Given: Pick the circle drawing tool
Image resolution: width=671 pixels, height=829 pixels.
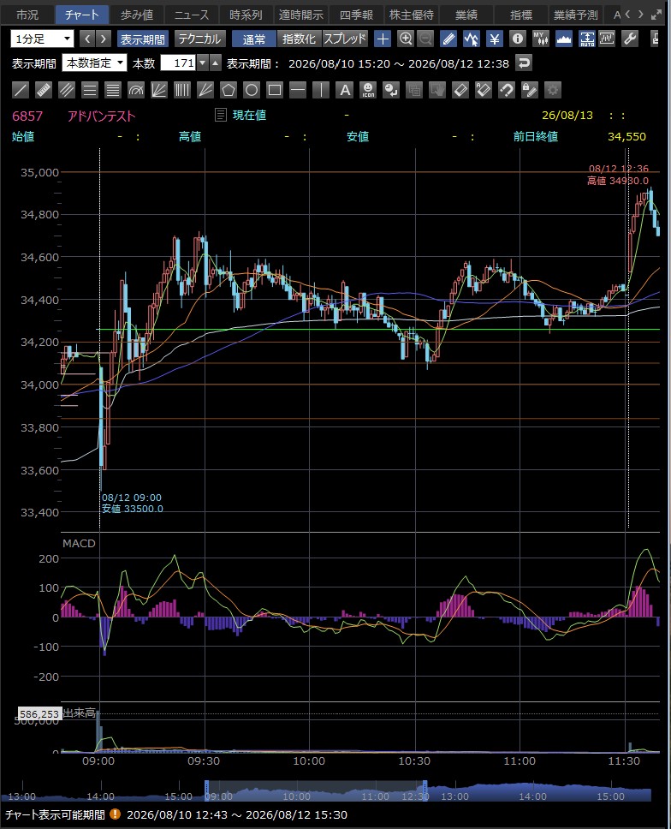Looking at the screenshot, I should tap(252, 90).
